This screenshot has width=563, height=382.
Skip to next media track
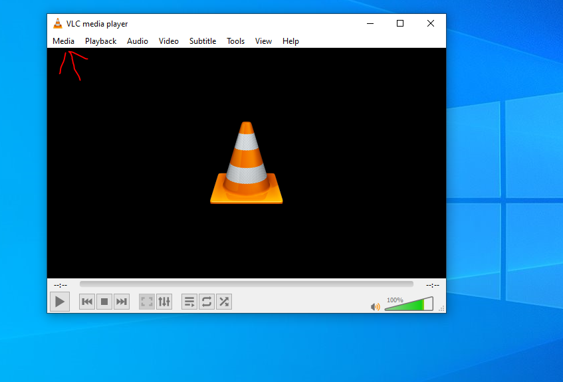tap(122, 302)
